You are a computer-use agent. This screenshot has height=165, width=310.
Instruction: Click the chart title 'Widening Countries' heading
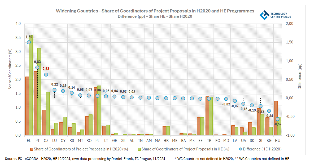155,11
